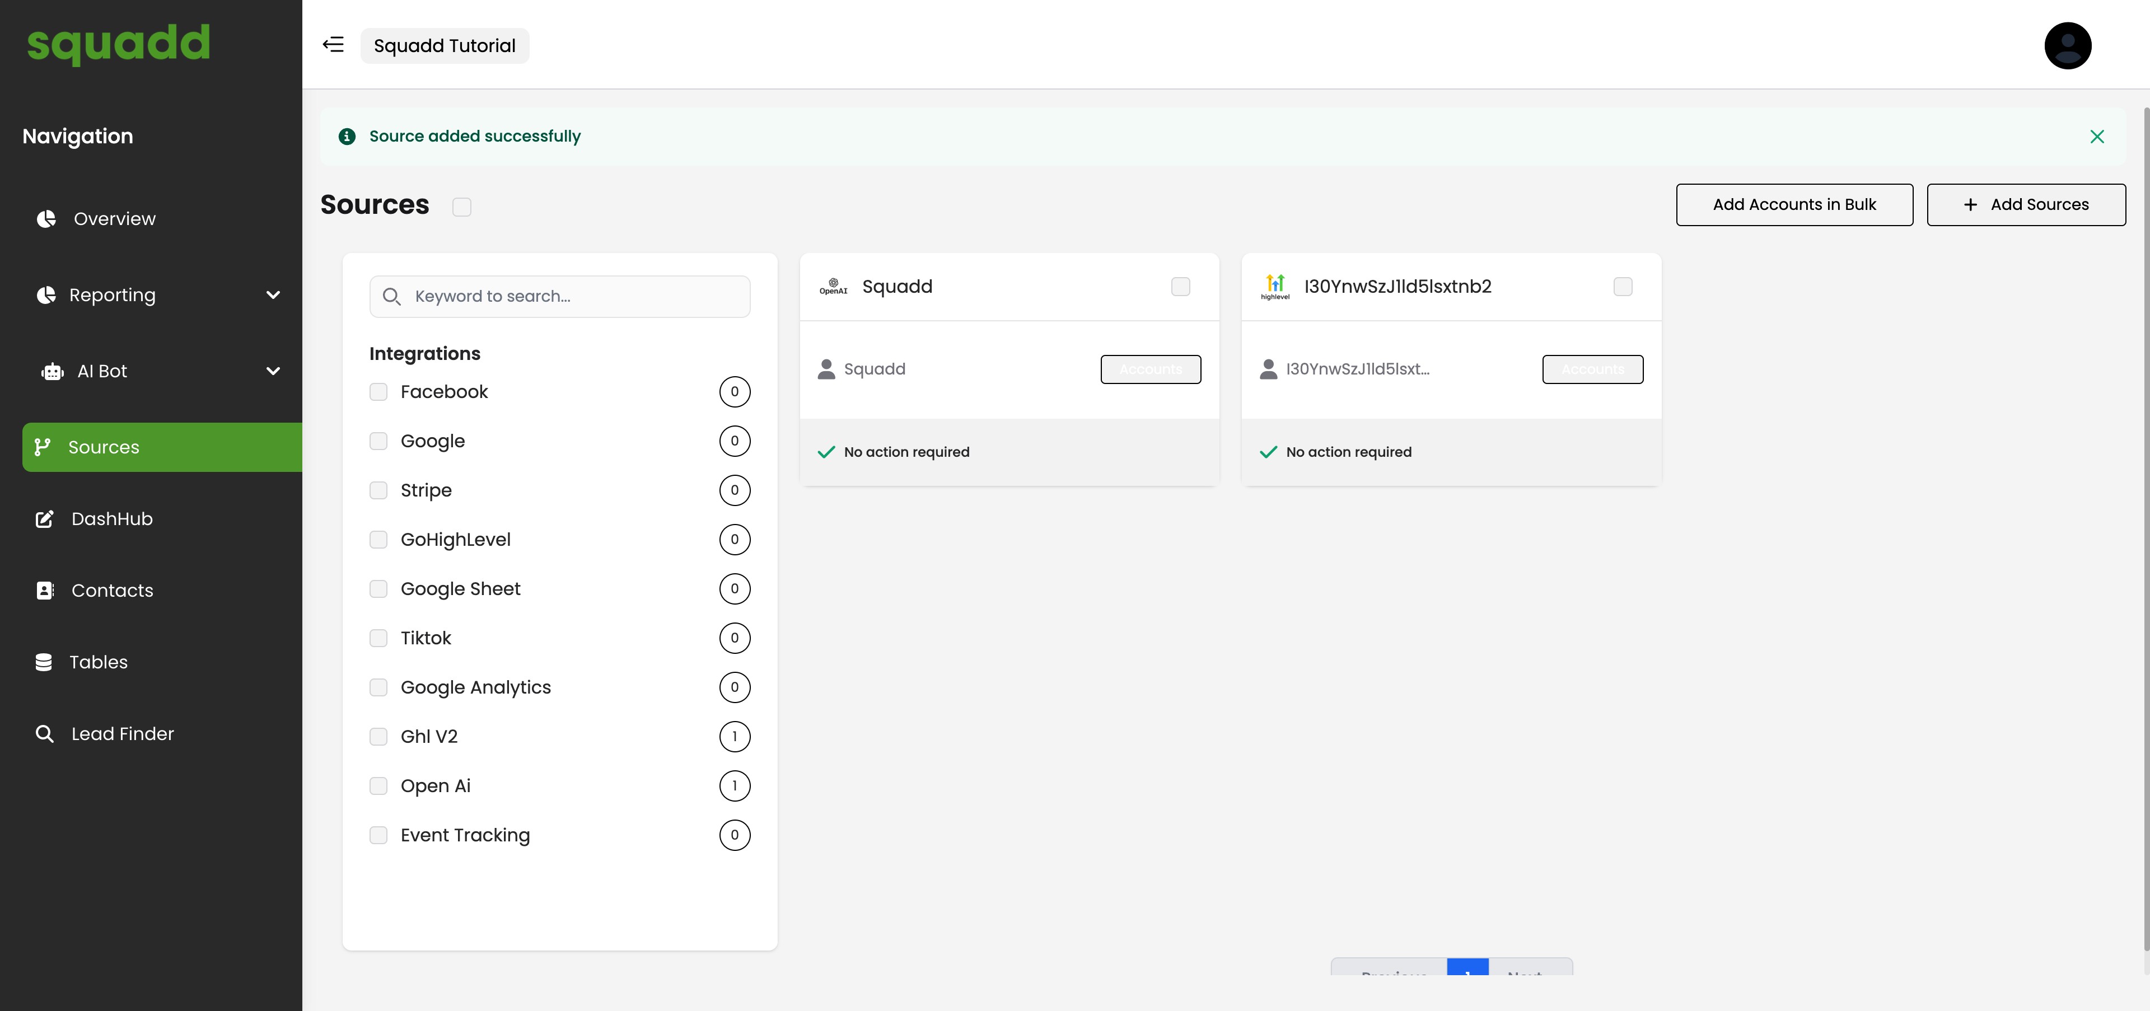
Task: Click the HighLevel logo icon
Action: (x=1274, y=286)
